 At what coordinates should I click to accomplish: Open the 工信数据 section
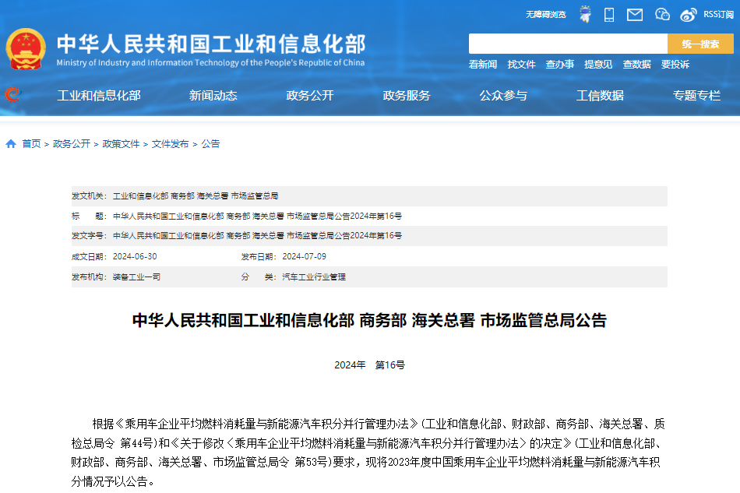coord(600,95)
